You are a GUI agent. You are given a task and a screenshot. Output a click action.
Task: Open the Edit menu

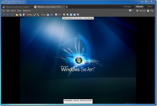pos(8,11)
